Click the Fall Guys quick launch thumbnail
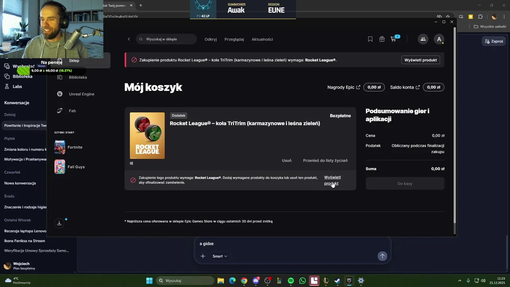The height and width of the screenshot is (287, 510). tap(60, 167)
